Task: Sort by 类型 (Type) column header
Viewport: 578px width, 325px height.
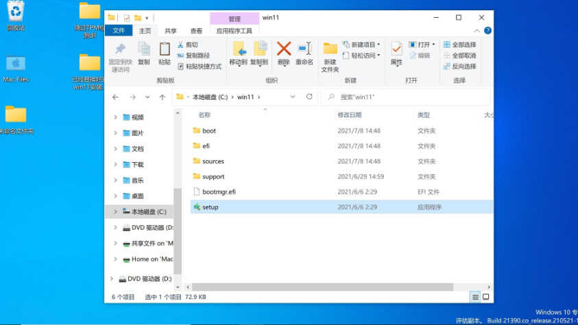Action: coord(424,115)
